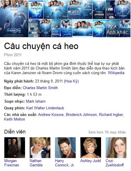Open producer Andrew Kosove link
Viewport: 131px width, 171px height.
pyautogui.click(x=51, y=114)
